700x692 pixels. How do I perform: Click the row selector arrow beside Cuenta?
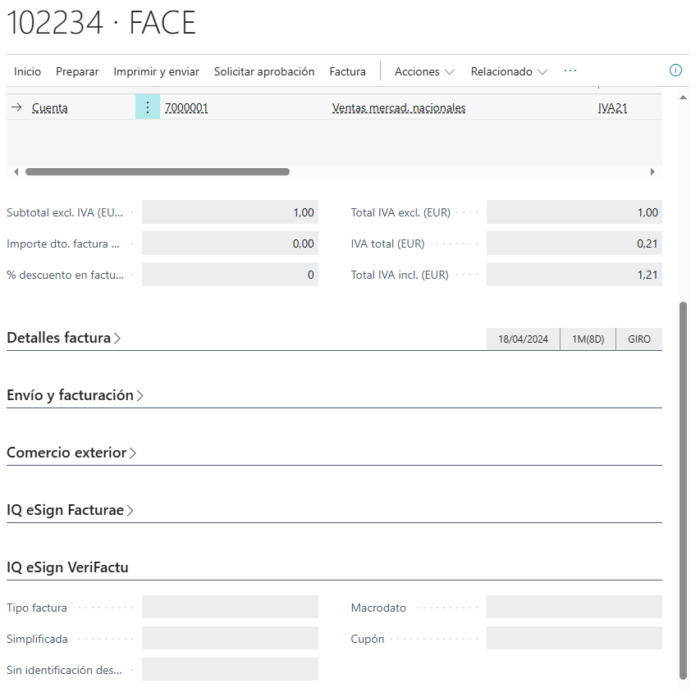(16, 107)
